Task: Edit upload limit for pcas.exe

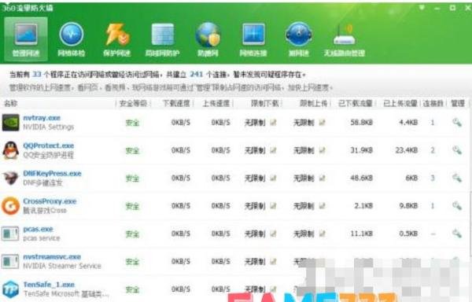Action: (323, 234)
